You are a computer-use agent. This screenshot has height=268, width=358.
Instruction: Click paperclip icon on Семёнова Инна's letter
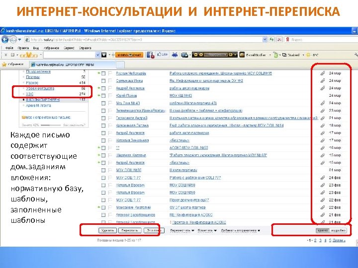point(322,81)
